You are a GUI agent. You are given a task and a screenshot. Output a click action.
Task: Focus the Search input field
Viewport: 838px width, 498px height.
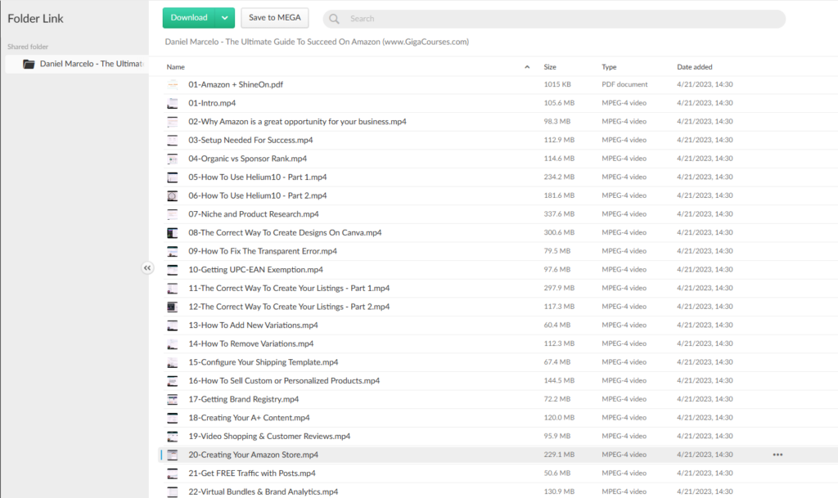tap(556, 19)
